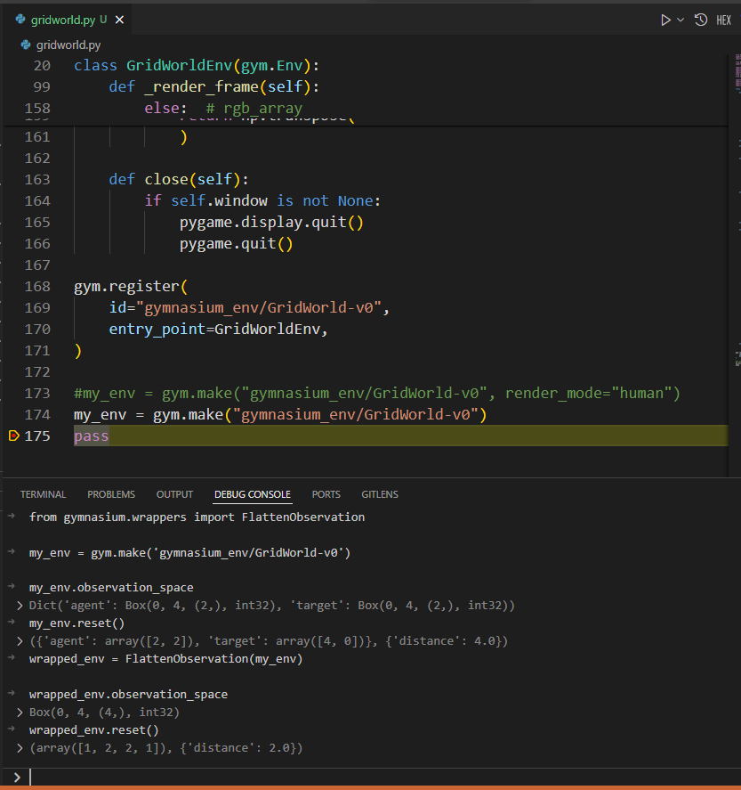741x790 pixels.
Task: Select the DEBUG CONSOLE tab
Action: tap(253, 494)
